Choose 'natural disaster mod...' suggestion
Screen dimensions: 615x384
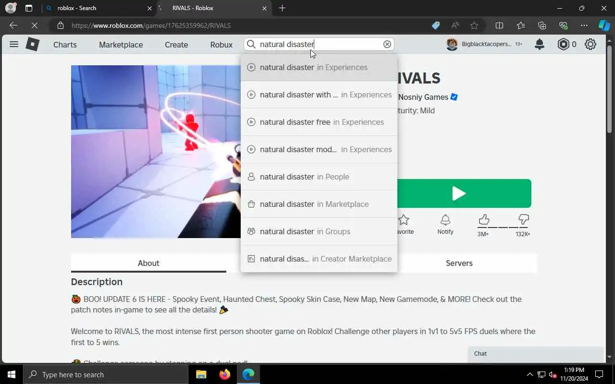319,149
